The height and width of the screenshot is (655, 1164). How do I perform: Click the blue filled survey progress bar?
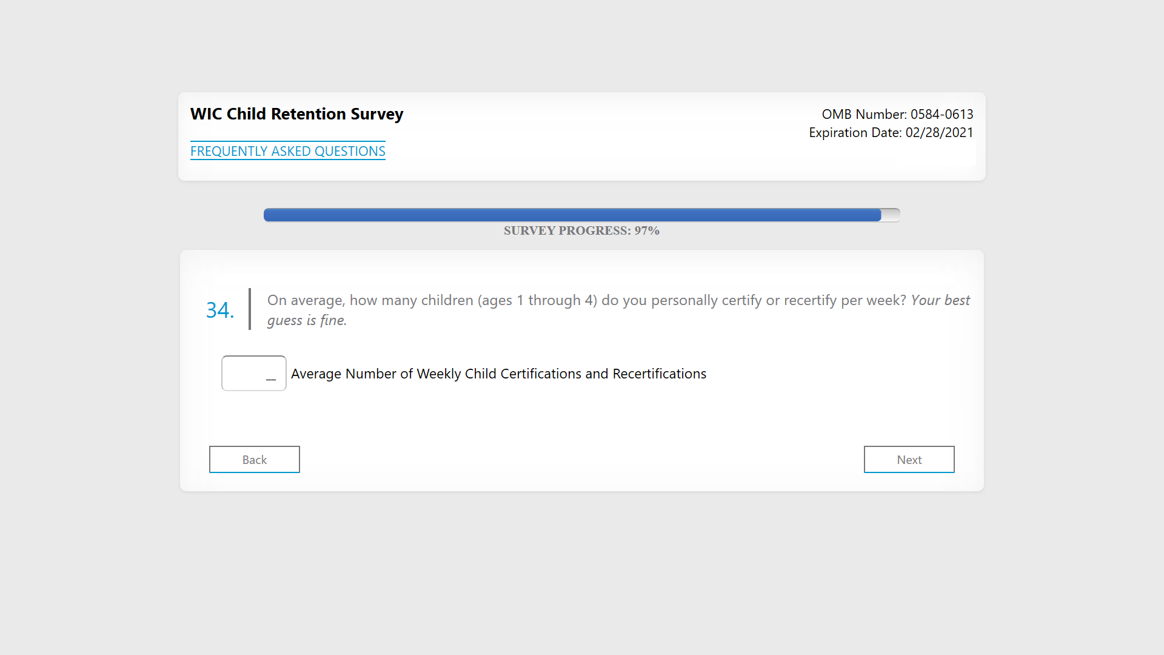click(572, 215)
